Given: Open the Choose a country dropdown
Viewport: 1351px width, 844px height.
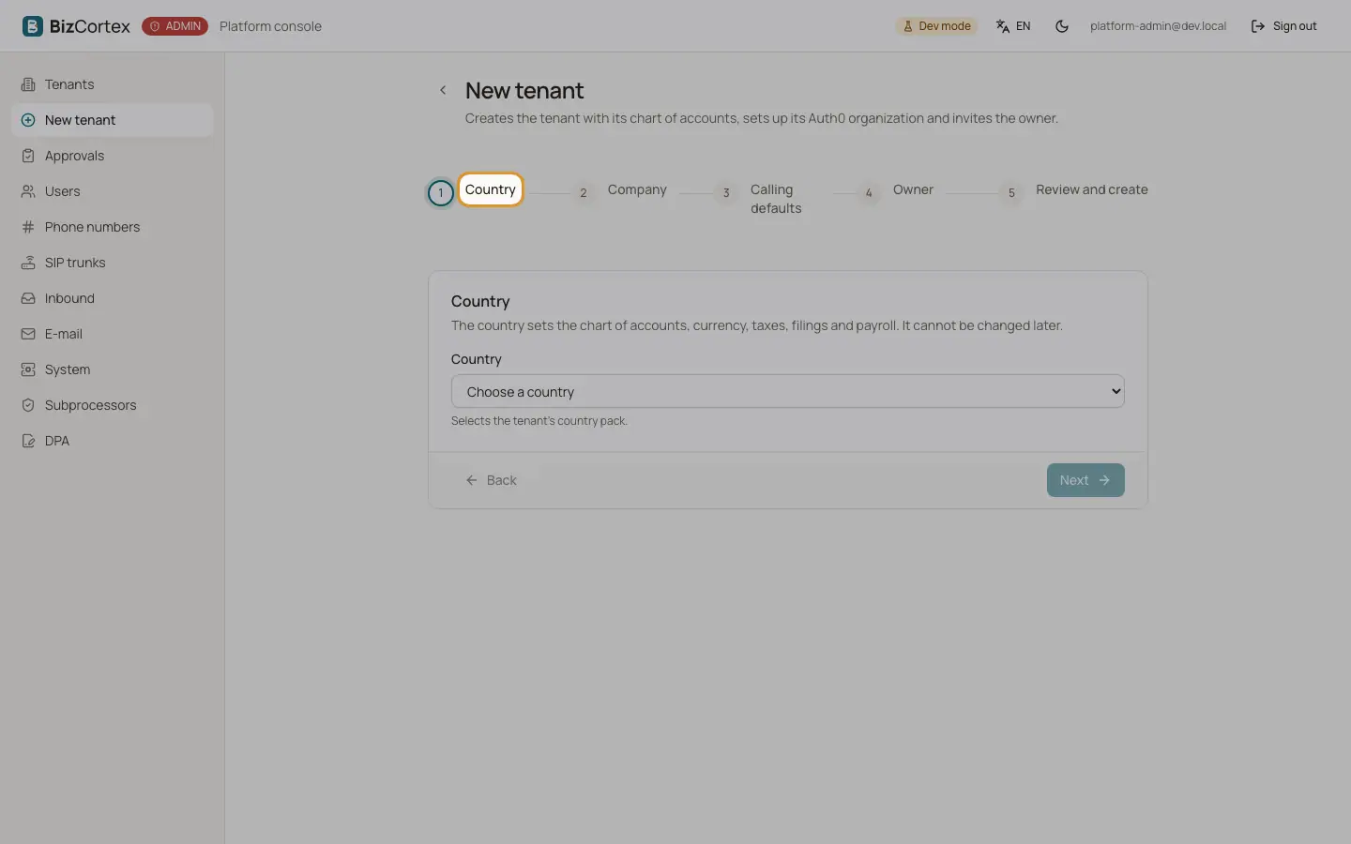Looking at the screenshot, I should (x=788, y=391).
